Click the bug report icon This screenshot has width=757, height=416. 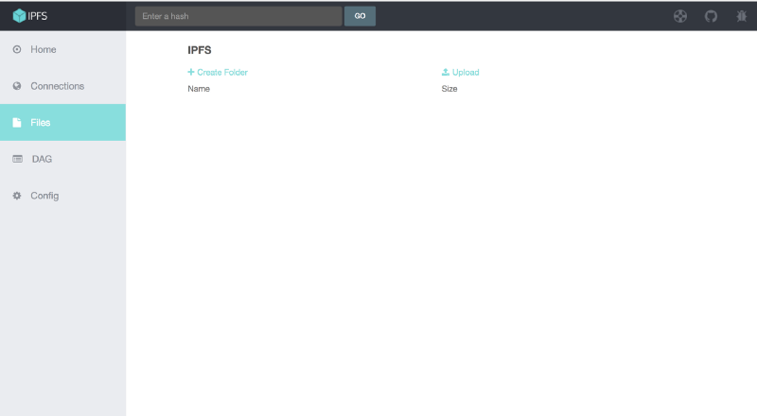coord(742,16)
